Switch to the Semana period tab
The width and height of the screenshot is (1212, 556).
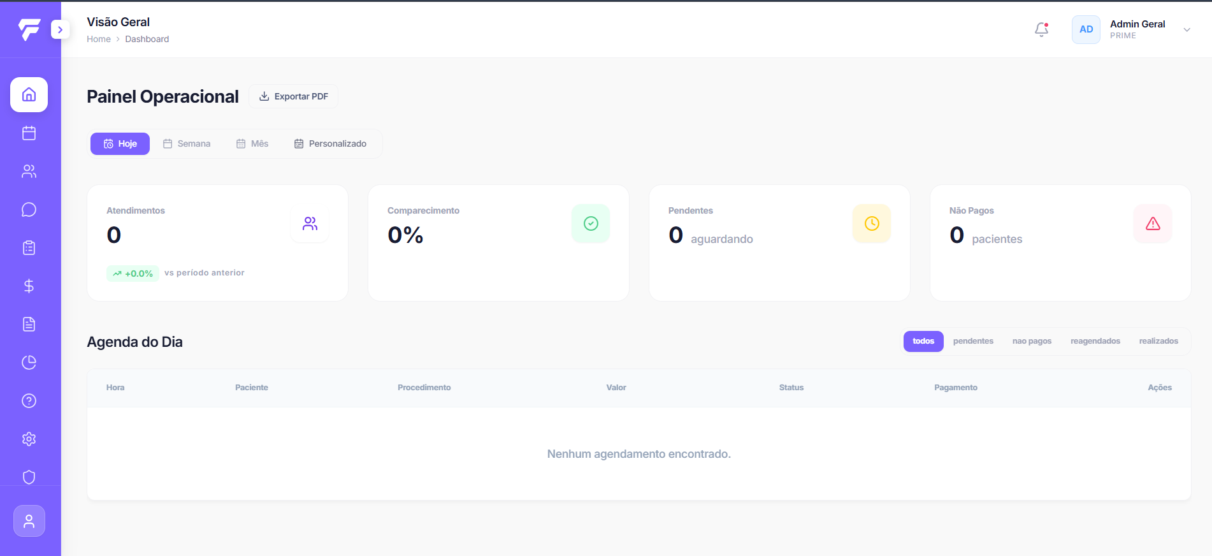(187, 143)
